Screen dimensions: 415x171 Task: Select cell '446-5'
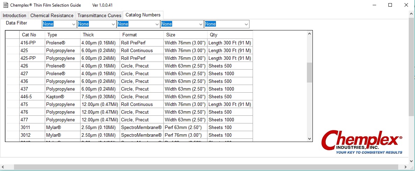(x=32, y=96)
